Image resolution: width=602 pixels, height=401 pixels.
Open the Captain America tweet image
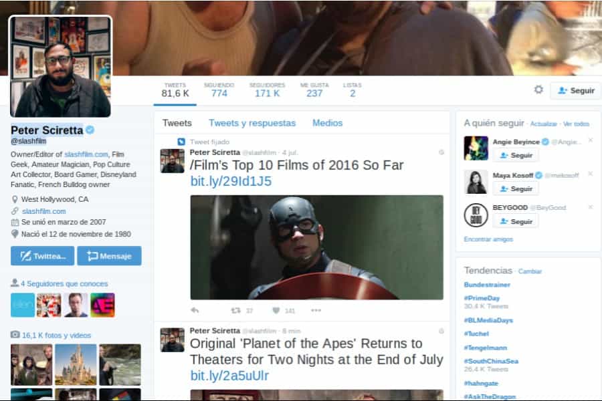pos(317,247)
